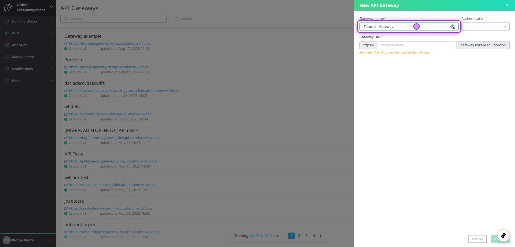The height and width of the screenshot is (247, 515).
Task: Click the green APIs plug icon
Action: [7, 33]
